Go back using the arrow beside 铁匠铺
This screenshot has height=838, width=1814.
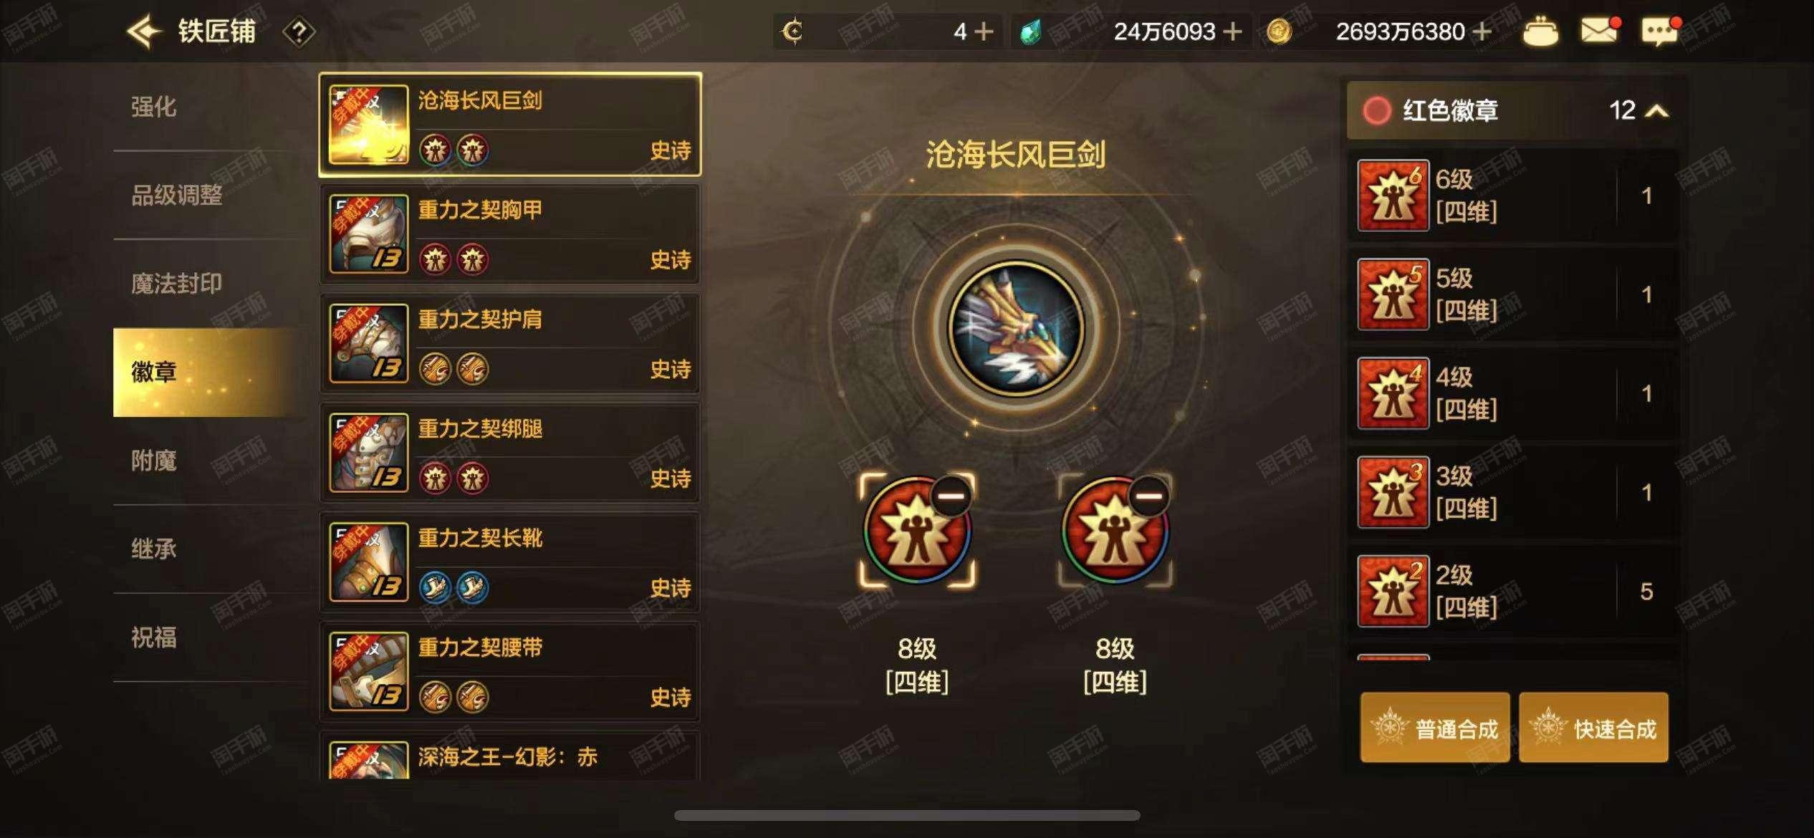[x=143, y=32]
